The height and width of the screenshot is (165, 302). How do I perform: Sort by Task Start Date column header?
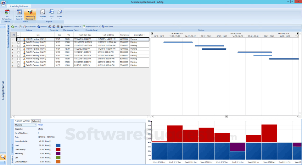point(85,35)
